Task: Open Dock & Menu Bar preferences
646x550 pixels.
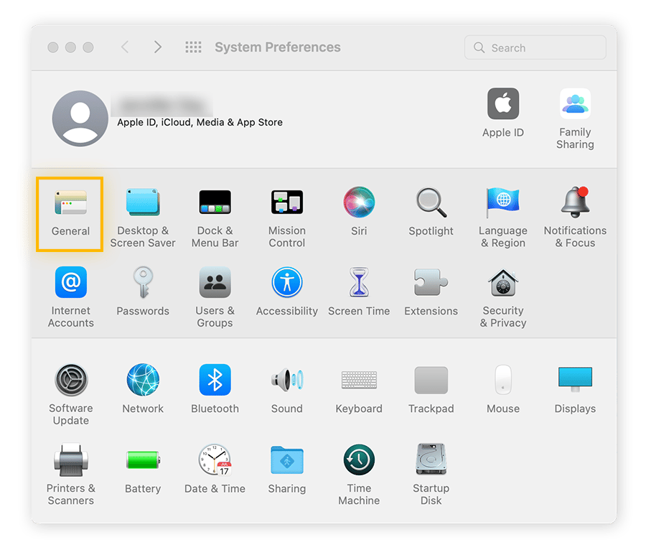Action: [215, 204]
